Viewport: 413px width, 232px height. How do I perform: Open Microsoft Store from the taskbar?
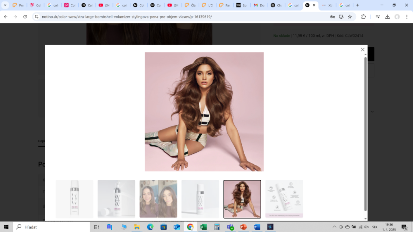(x=164, y=227)
